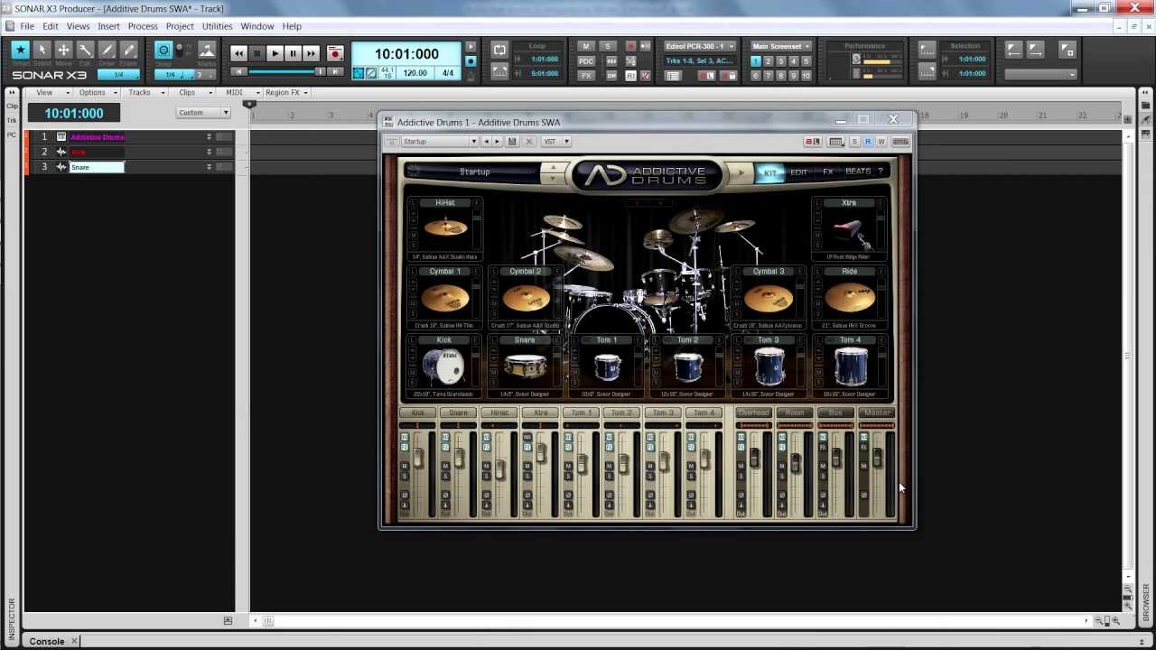
Task: Delete plugin preset with X icon
Action: tap(529, 142)
